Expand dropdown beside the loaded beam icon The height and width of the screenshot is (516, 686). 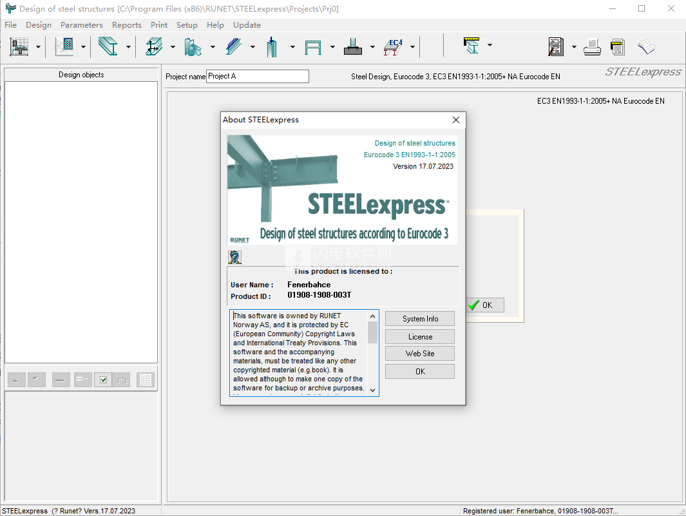click(x=252, y=46)
